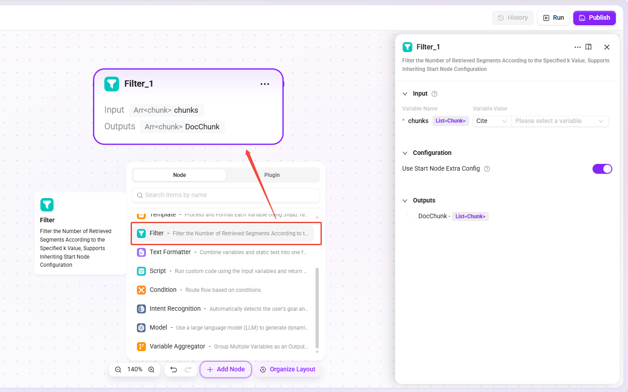Select Condition from the node list
Image resolution: width=628 pixels, height=392 pixels.
(223, 290)
